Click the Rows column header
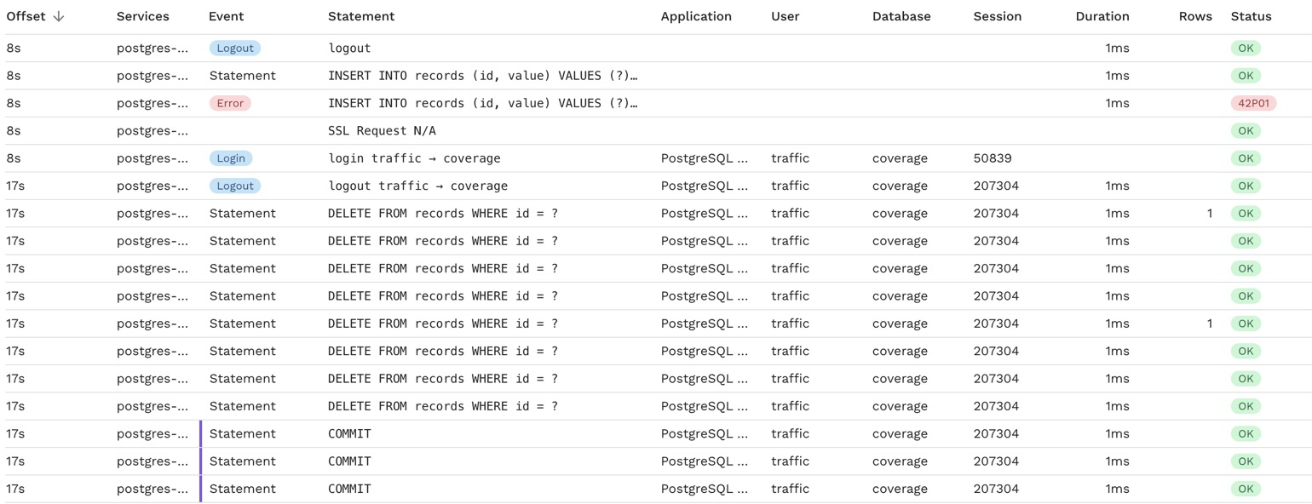 click(1195, 16)
